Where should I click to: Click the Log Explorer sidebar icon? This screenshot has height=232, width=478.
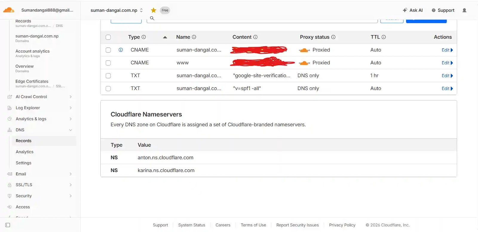click(x=10, y=108)
